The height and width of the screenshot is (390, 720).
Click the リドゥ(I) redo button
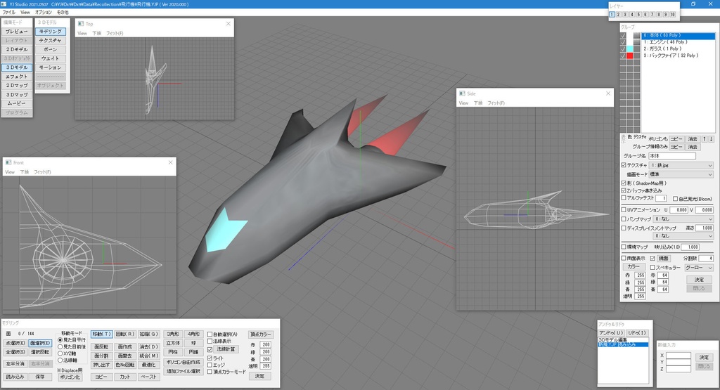pyautogui.click(x=637, y=332)
